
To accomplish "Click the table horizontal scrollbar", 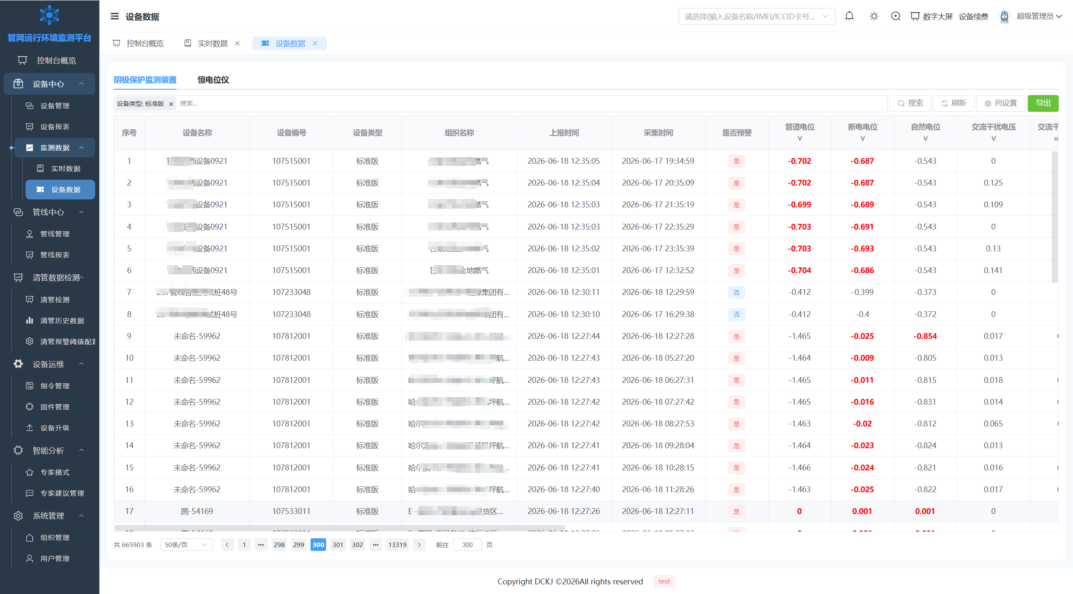I will pos(340,528).
